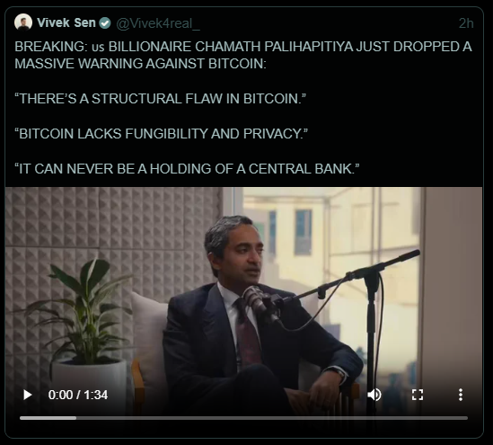Click the speaker's face in the video
This screenshot has width=493, height=445.
click(243, 250)
